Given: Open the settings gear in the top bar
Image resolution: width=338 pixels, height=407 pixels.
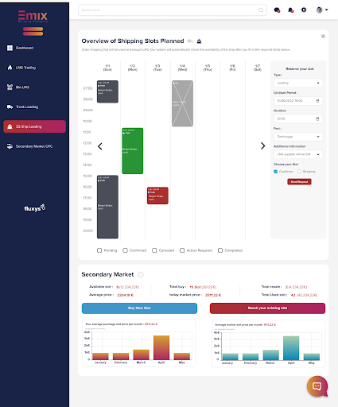Looking at the screenshot, I should [304, 10].
